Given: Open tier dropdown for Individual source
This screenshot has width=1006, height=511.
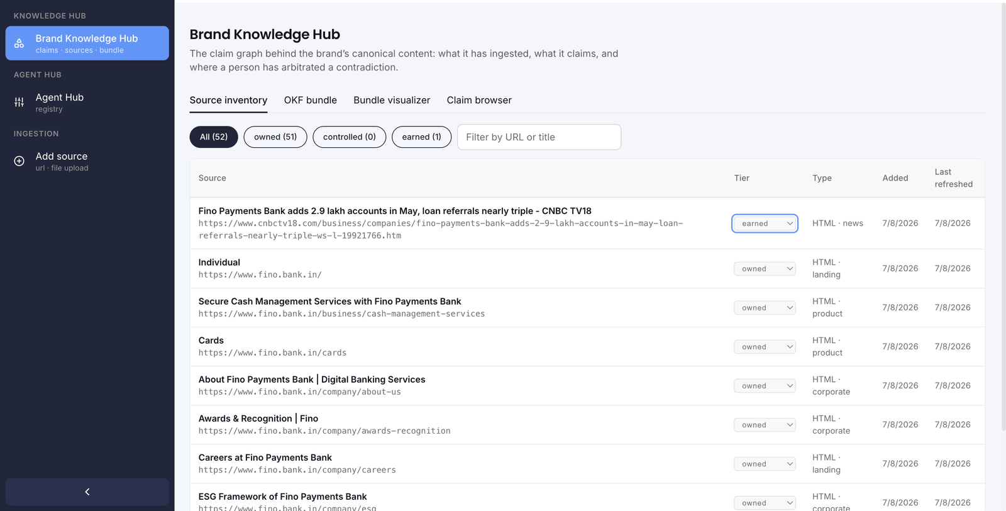Looking at the screenshot, I should coord(765,269).
